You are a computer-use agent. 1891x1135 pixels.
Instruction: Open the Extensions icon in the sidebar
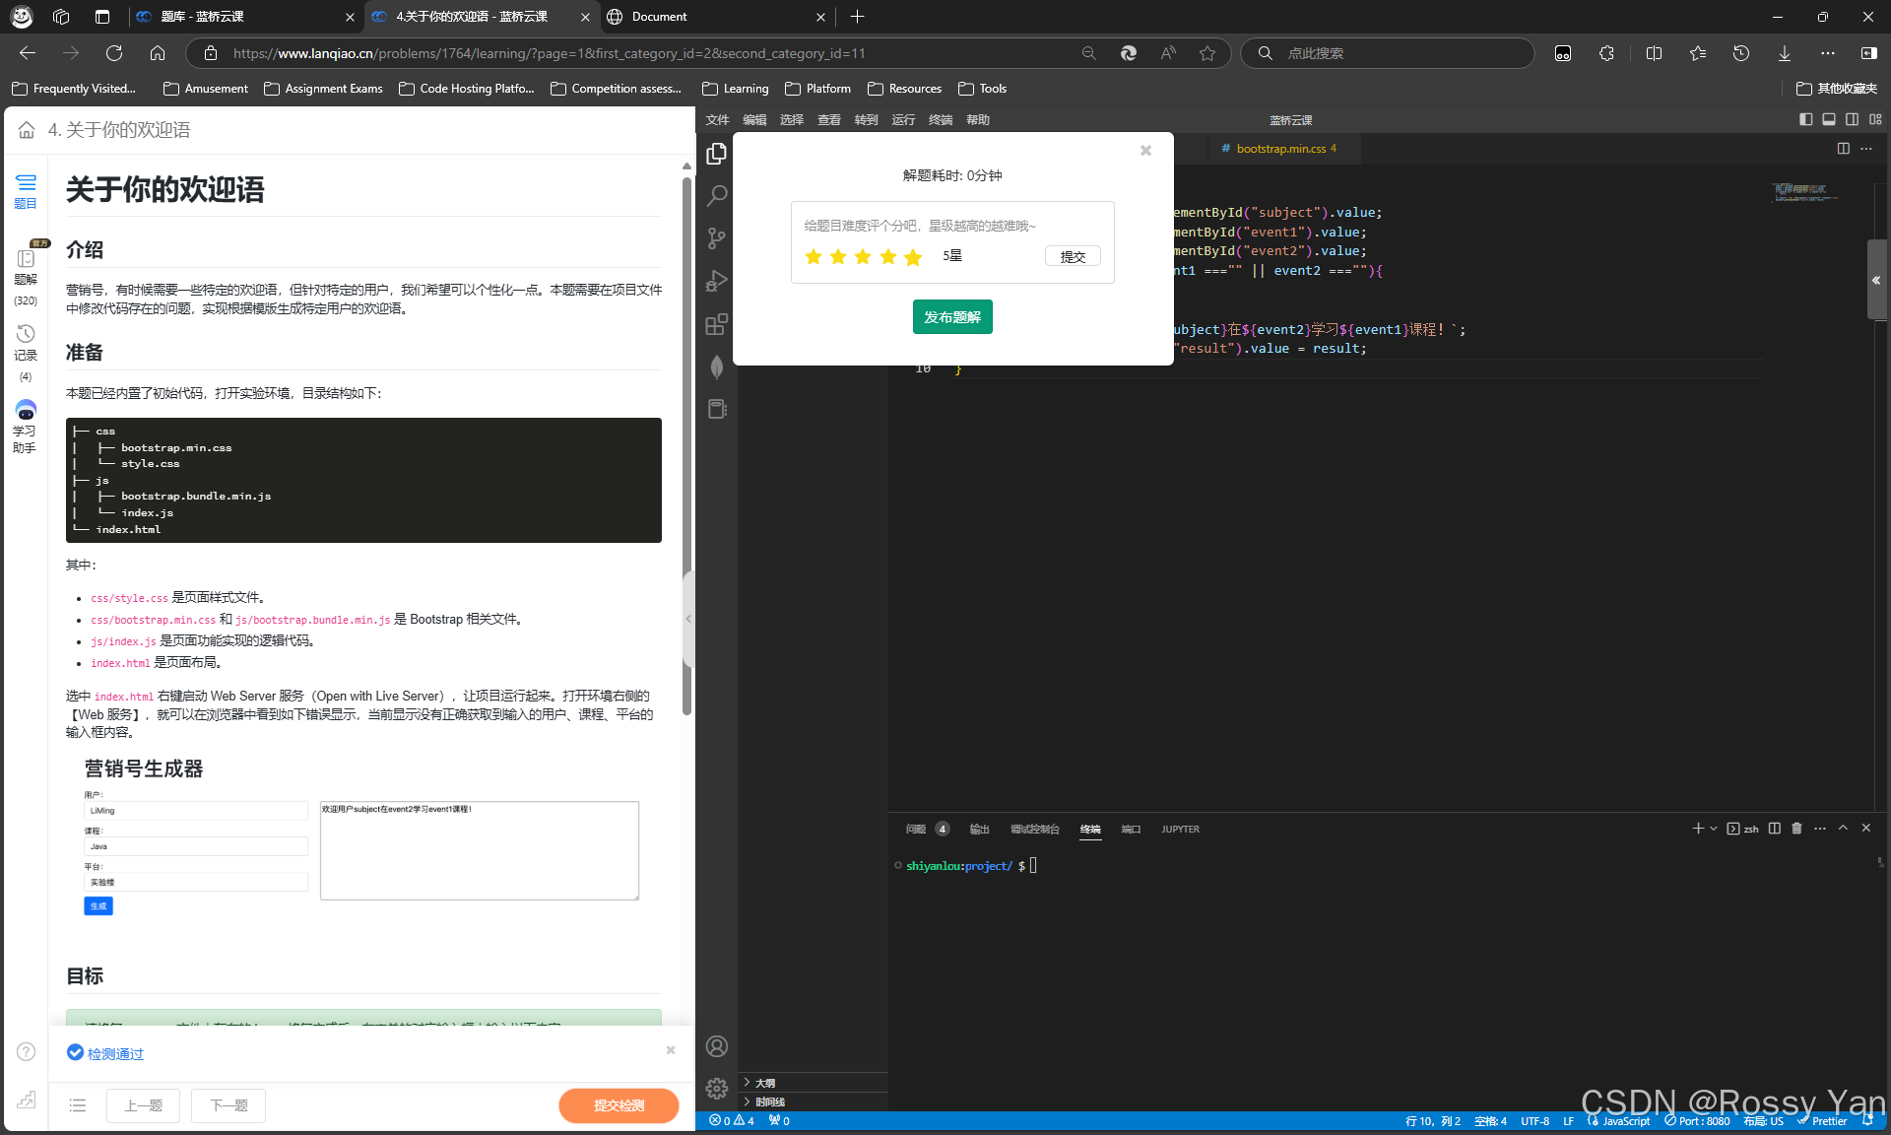coord(716,323)
